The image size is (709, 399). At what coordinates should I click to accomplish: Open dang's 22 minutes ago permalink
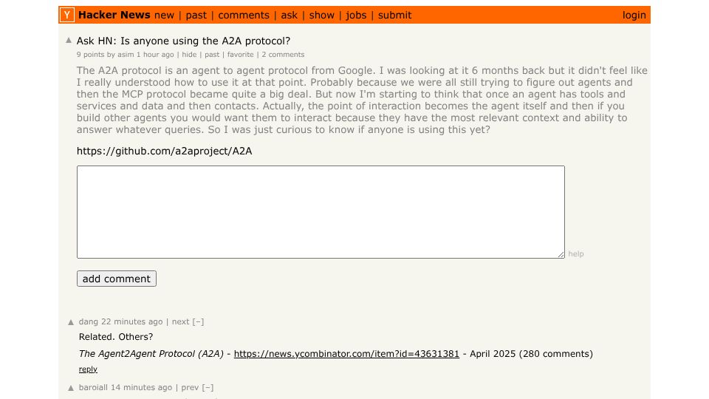point(131,321)
